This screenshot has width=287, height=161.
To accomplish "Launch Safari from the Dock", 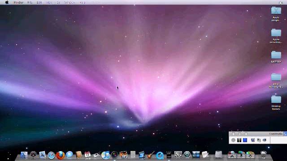I will point(52,155).
